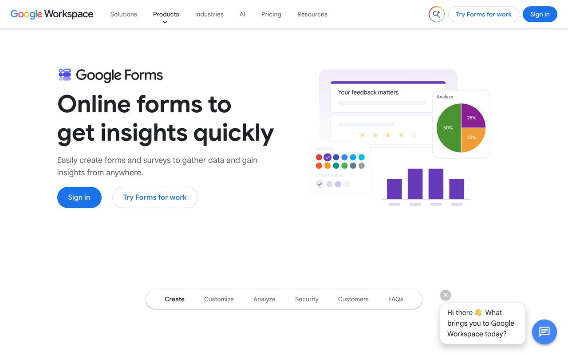
Task: Jump to the Security tab
Action: pos(307,299)
